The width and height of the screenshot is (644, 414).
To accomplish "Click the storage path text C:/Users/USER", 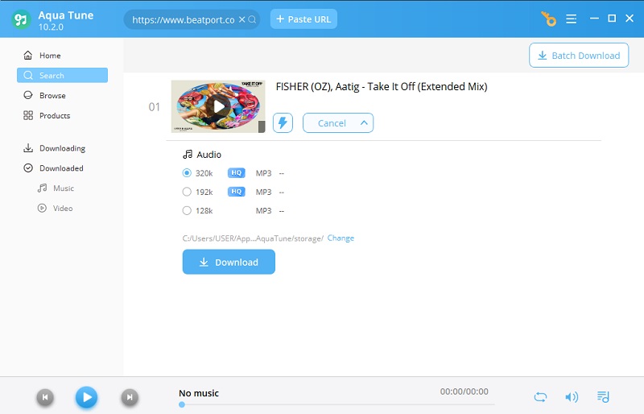I will (253, 238).
